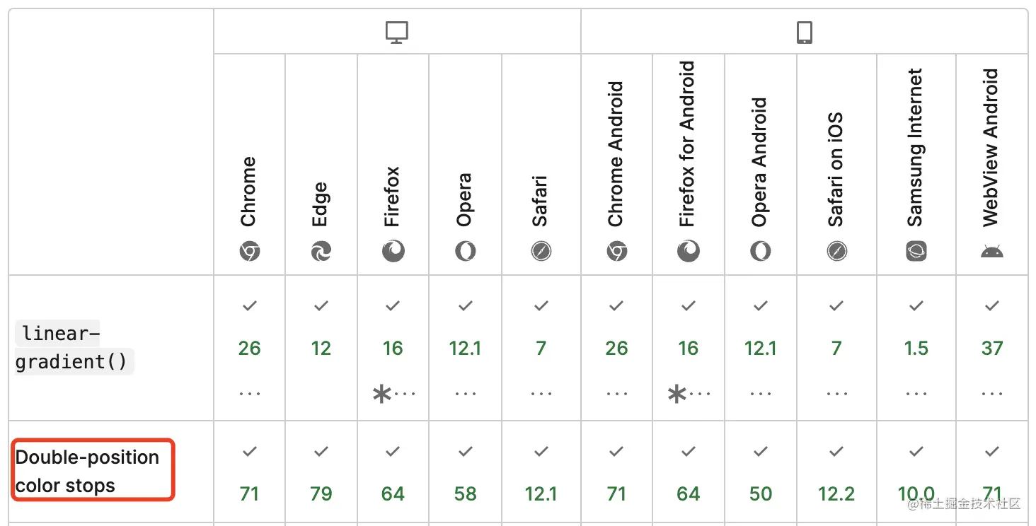This screenshot has width=1036, height=526.
Task: Click the desktop monitor icon header
Action: (x=396, y=32)
